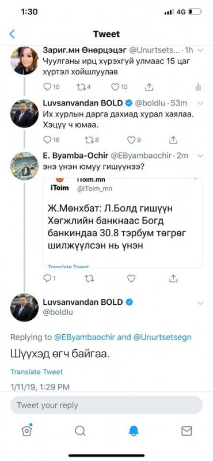Tap the Tweet your reply field
The width and height of the screenshot is (213, 461).
(106, 405)
